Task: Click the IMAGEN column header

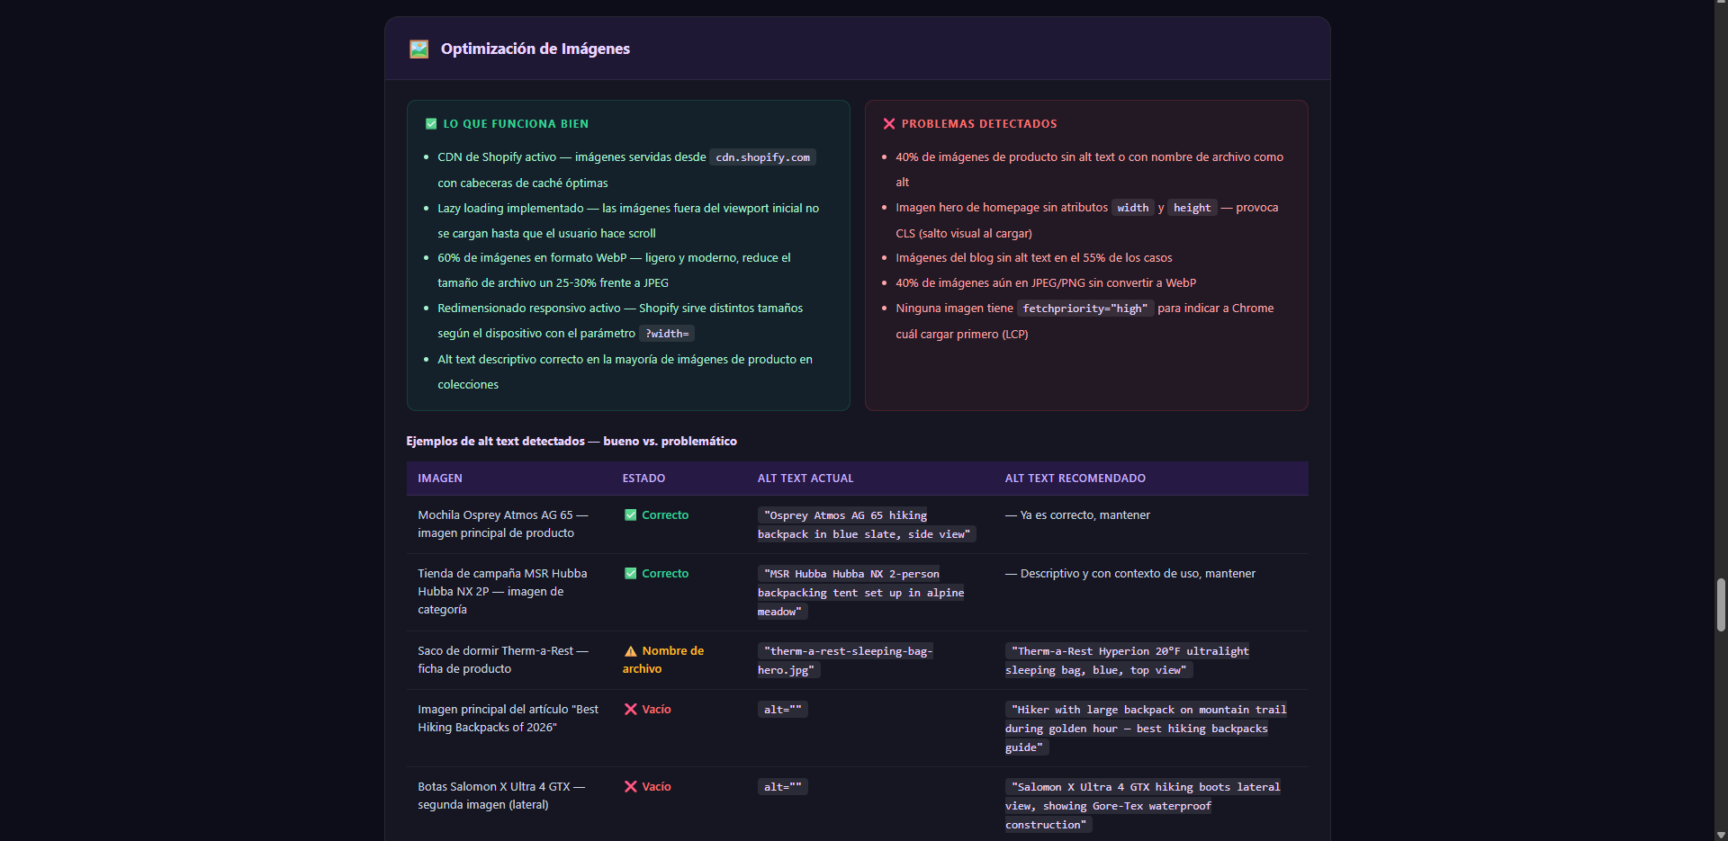Action: [x=440, y=479]
